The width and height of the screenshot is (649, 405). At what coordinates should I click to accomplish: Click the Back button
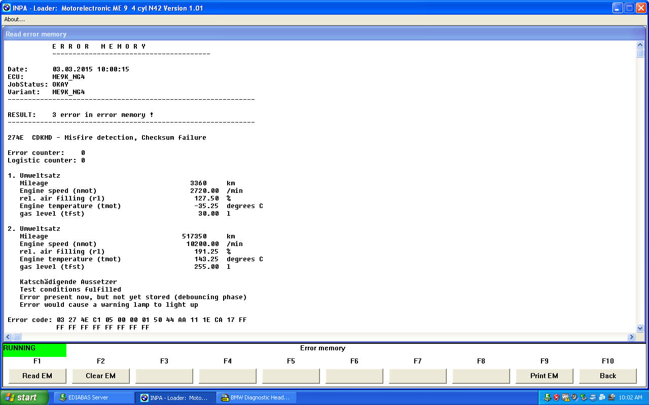(608, 376)
